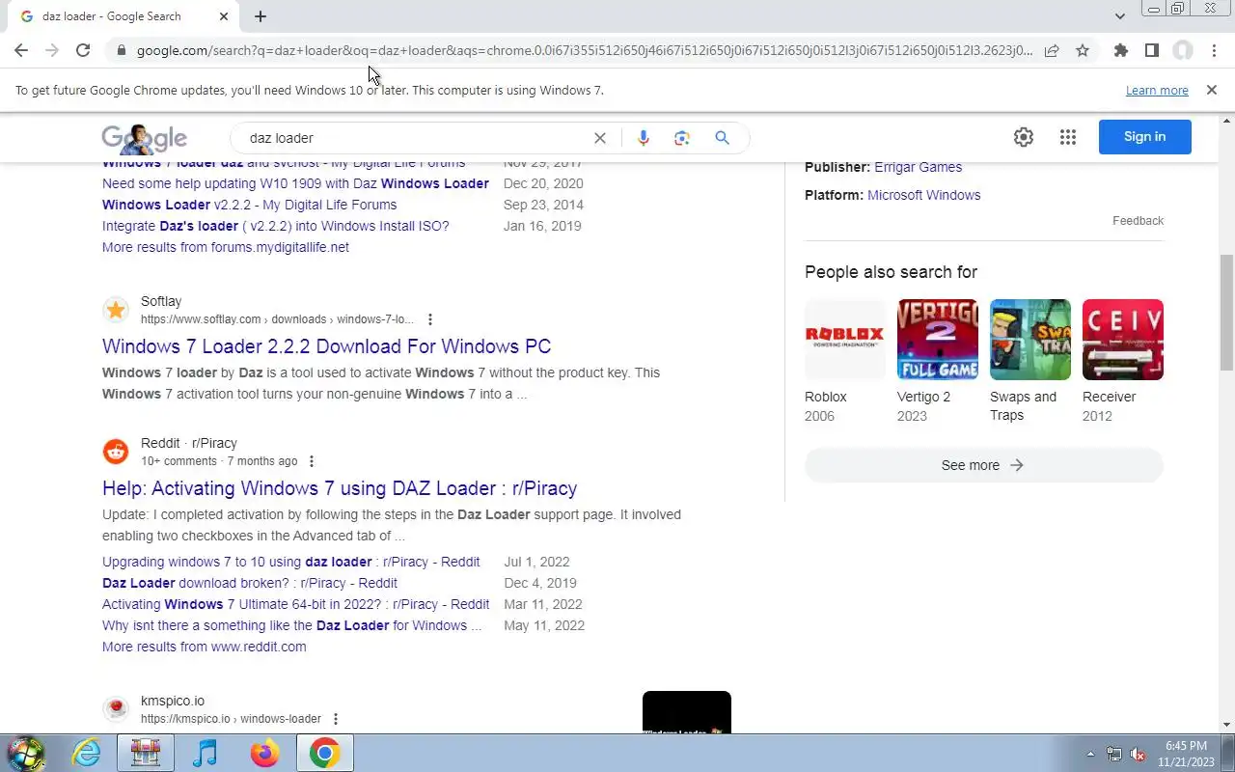
Task: Open More results from forums.mydigitallife.net
Action: 226,247
